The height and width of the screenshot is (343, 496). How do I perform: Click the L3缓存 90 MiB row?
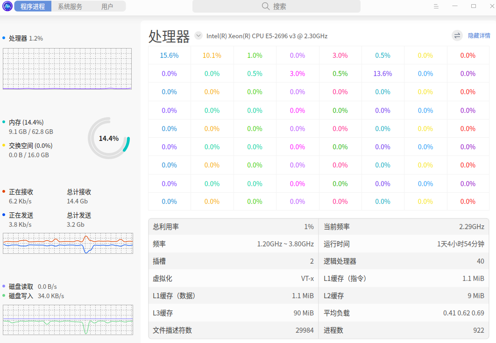(234, 313)
